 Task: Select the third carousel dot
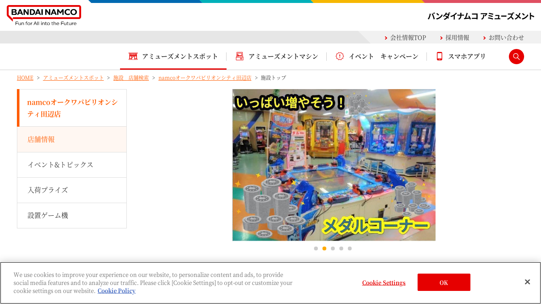point(333,248)
